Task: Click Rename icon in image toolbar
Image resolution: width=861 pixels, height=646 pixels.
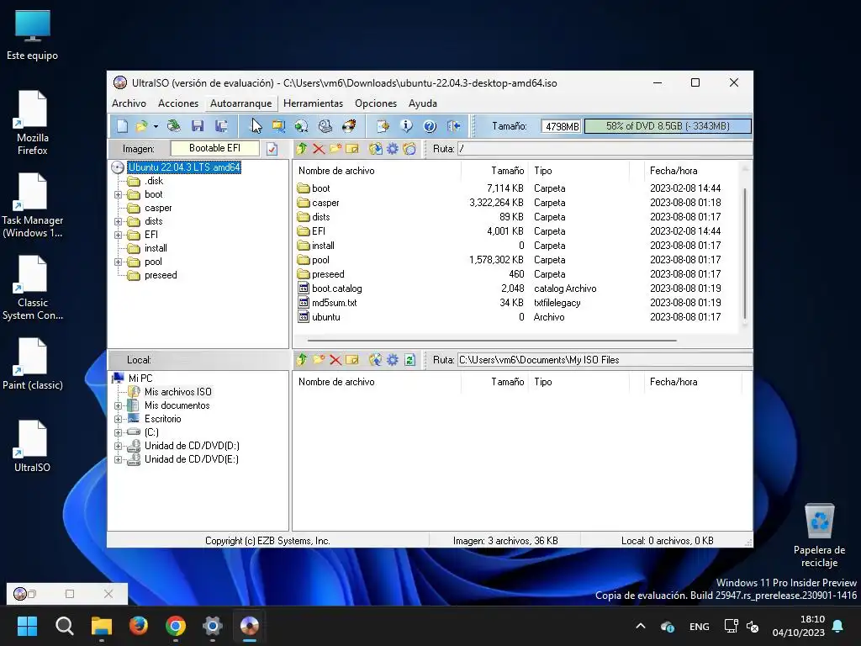Action: 352,148
